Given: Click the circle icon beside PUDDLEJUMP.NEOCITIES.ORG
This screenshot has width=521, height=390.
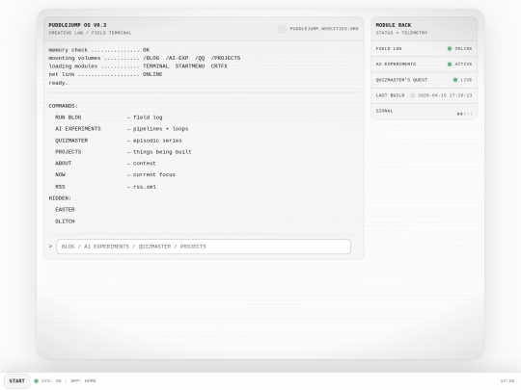Looking at the screenshot, I should 282,29.
